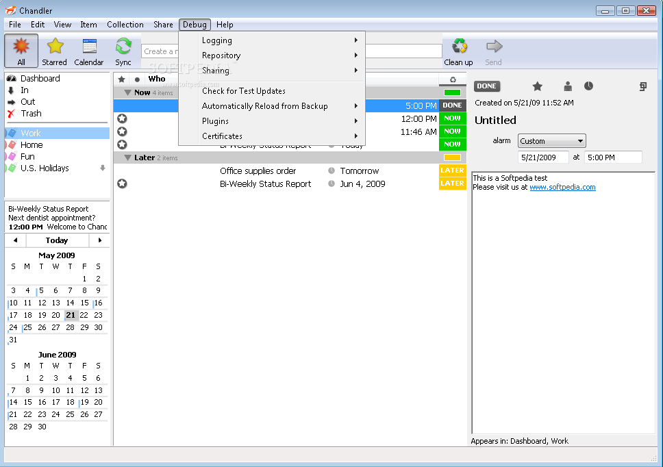
Task: Open the Share menu
Action: [163, 25]
